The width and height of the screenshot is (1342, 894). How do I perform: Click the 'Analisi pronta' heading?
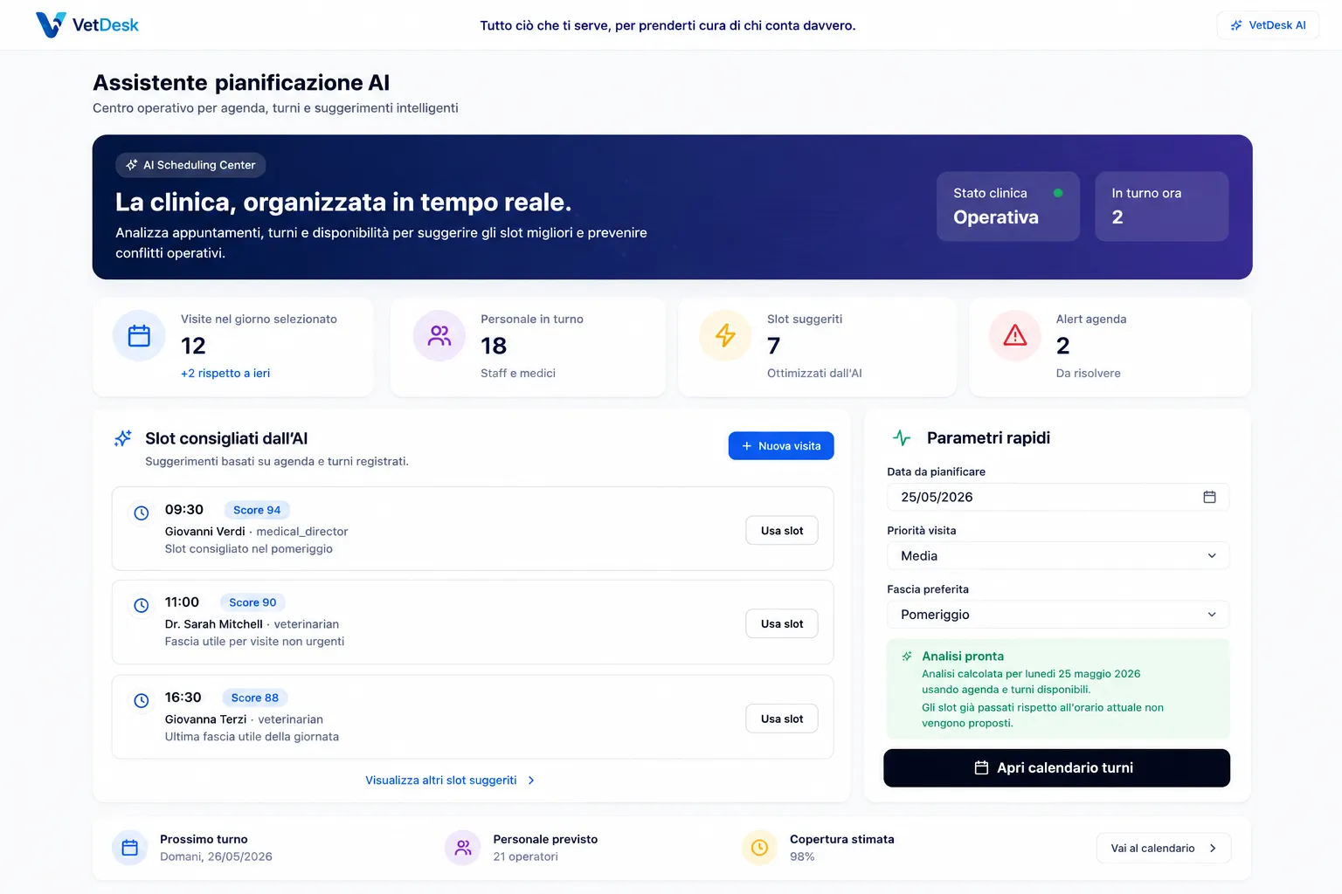pos(963,657)
